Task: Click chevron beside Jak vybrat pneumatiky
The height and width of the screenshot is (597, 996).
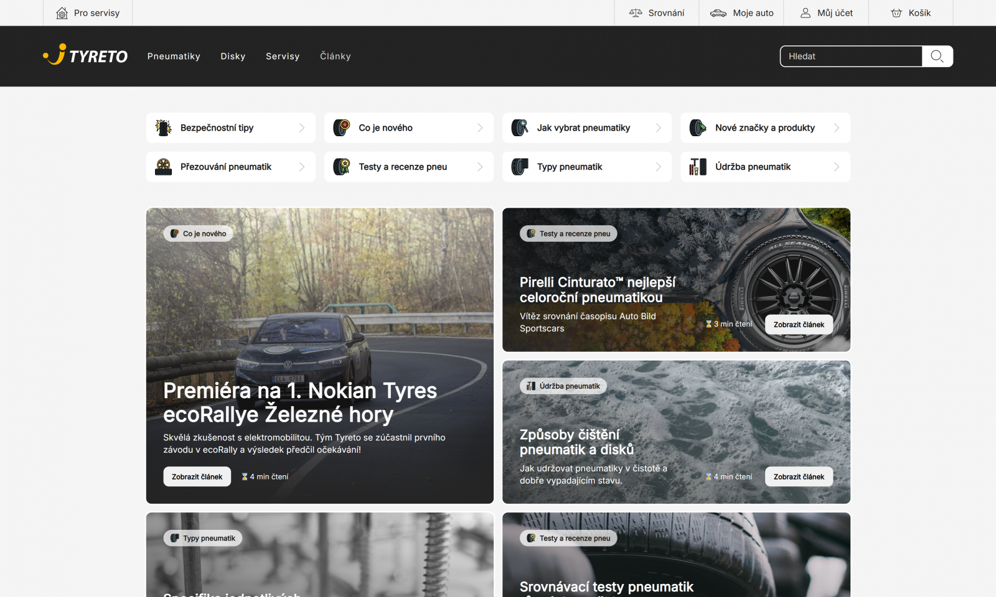Action: (x=659, y=127)
